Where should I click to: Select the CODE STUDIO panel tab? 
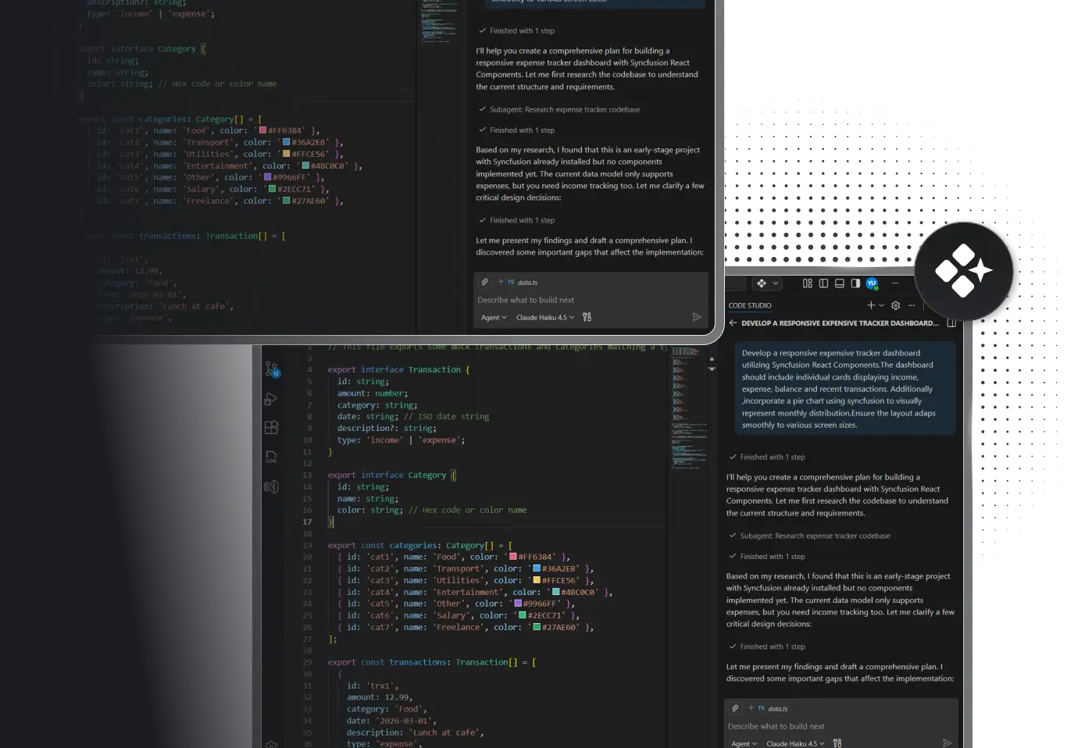point(750,305)
